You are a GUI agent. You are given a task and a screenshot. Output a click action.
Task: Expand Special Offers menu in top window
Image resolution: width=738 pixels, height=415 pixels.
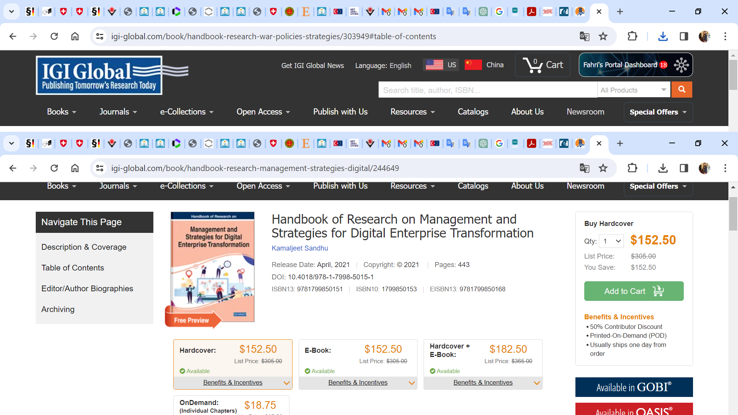(658, 112)
